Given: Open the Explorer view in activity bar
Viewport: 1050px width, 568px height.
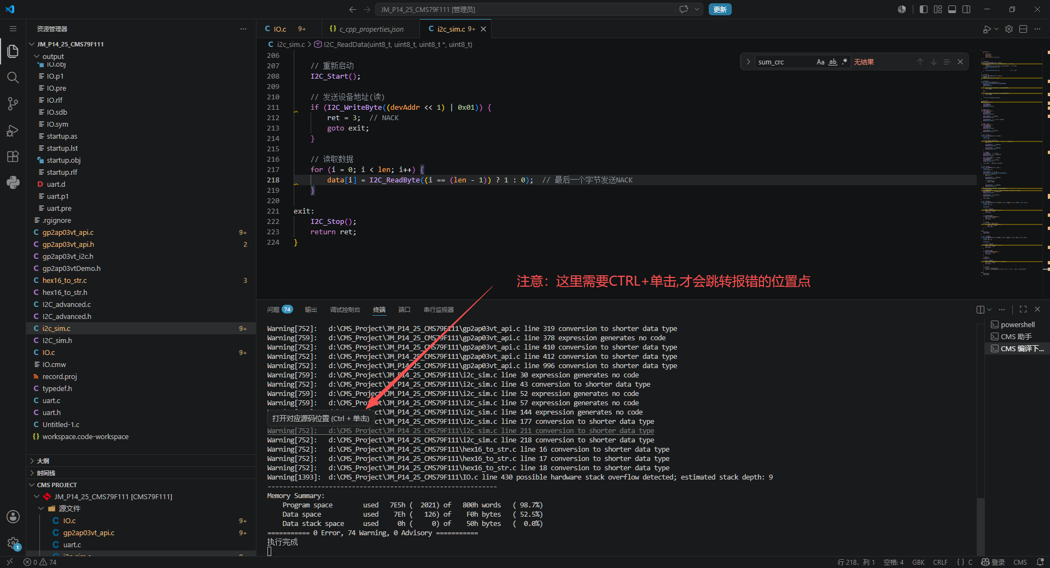Looking at the screenshot, I should (x=13, y=51).
